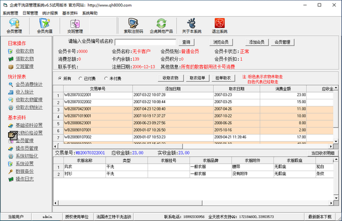Open 会员充值 toolbar icon
The image size is (342, 221).
44,26
